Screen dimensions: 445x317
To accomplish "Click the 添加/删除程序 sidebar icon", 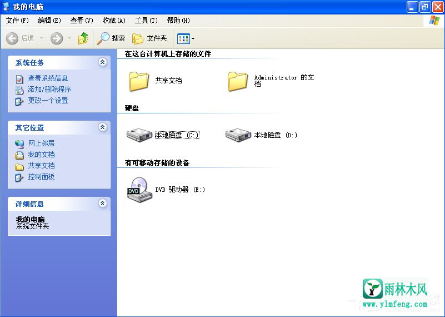I will pos(19,90).
